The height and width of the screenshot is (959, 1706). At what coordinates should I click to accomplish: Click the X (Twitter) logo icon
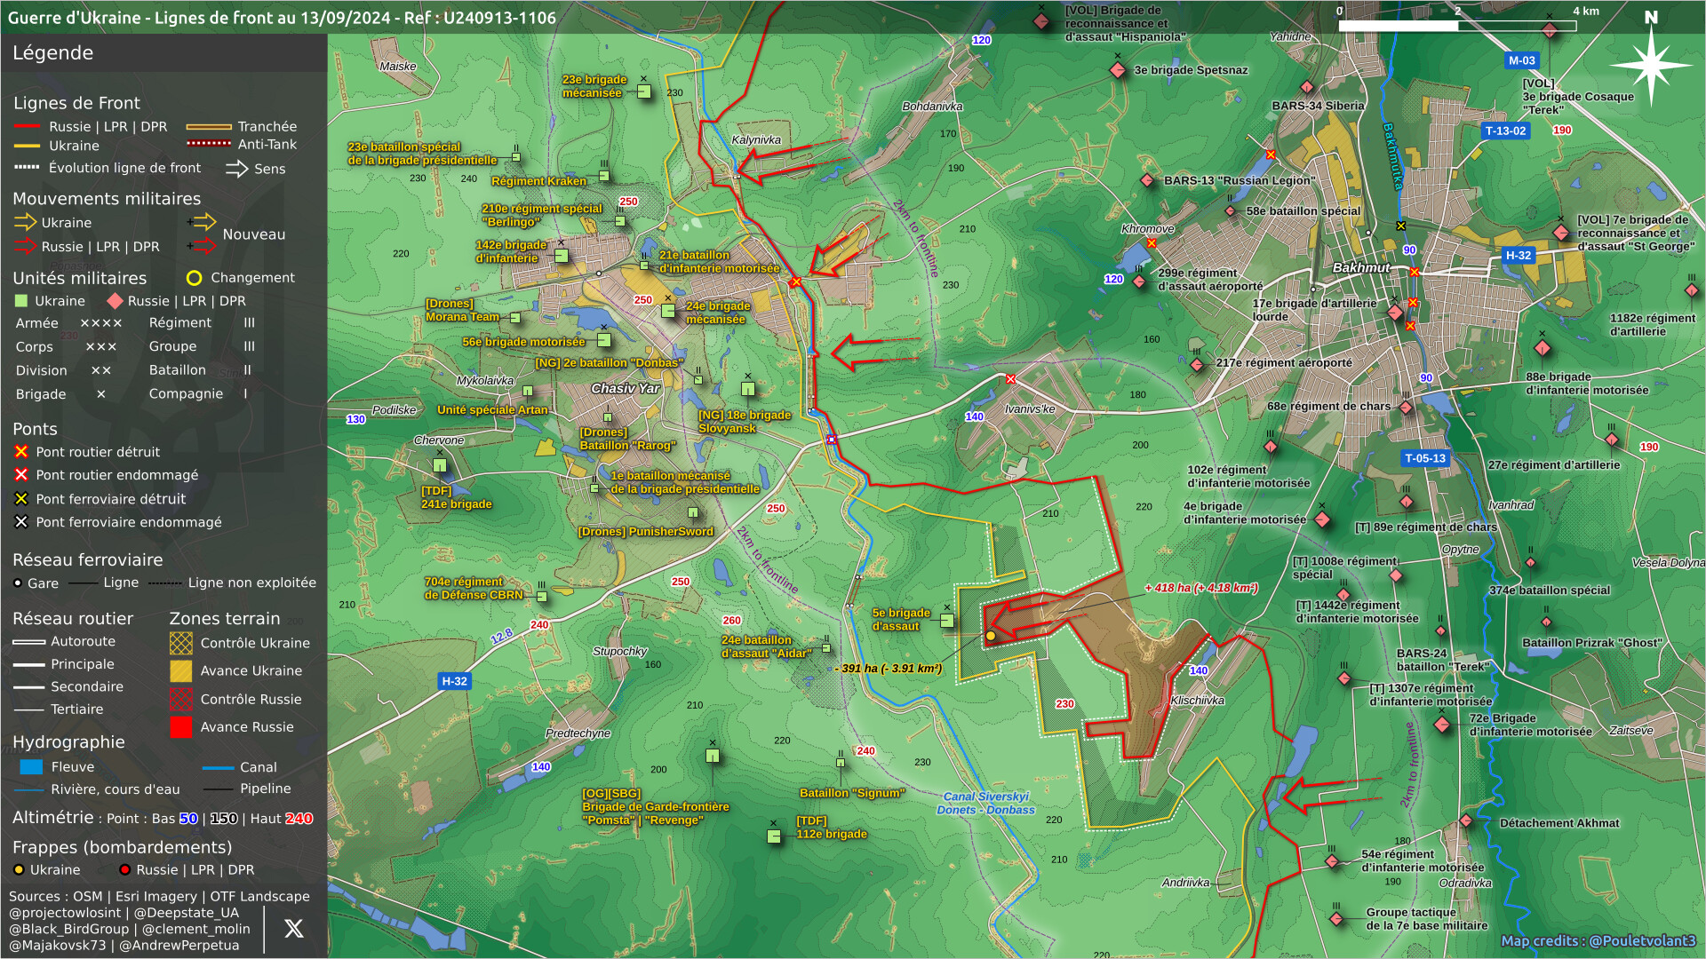pos(293,929)
